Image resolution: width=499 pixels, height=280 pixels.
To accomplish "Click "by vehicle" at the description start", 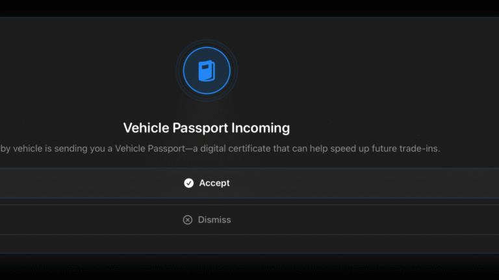I will click(19, 149).
